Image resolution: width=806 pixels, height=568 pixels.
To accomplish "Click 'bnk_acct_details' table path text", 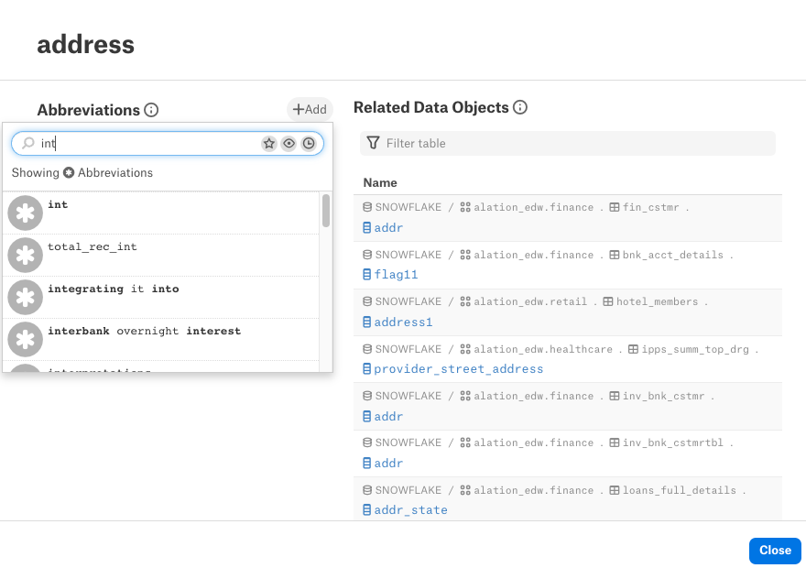I will [673, 255].
